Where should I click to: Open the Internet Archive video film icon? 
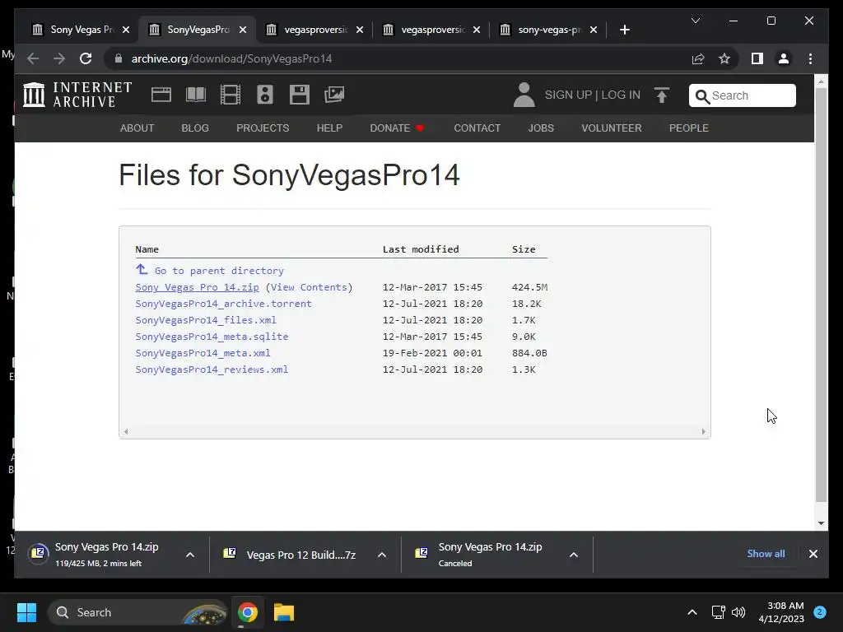[231, 95]
